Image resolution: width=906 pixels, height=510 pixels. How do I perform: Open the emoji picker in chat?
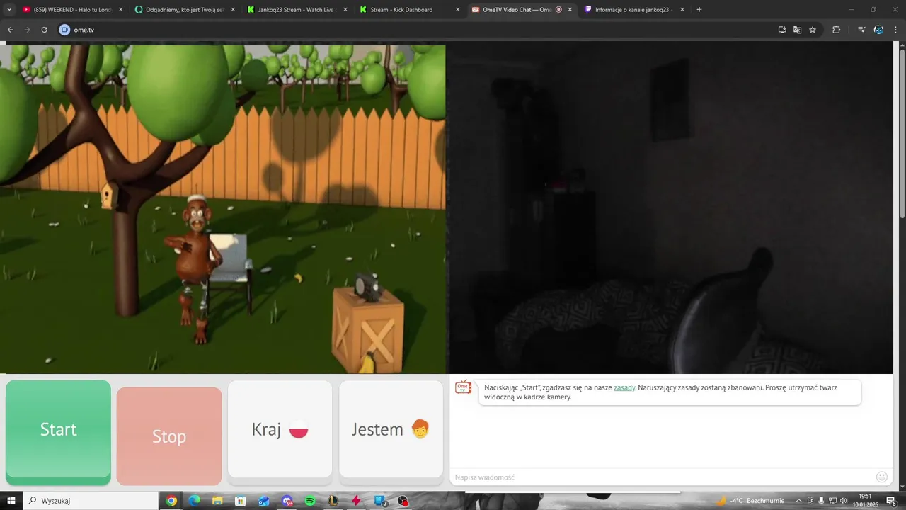882,477
